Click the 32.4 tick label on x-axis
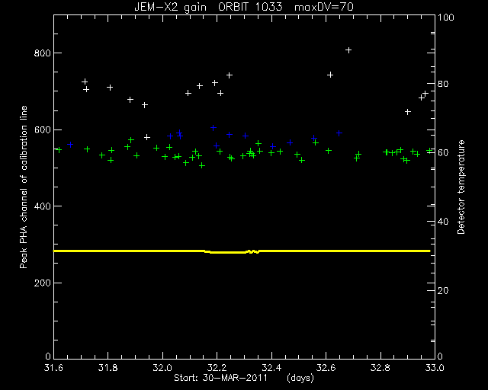The height and width of the screenshot is (390, 488). [271, 368]
